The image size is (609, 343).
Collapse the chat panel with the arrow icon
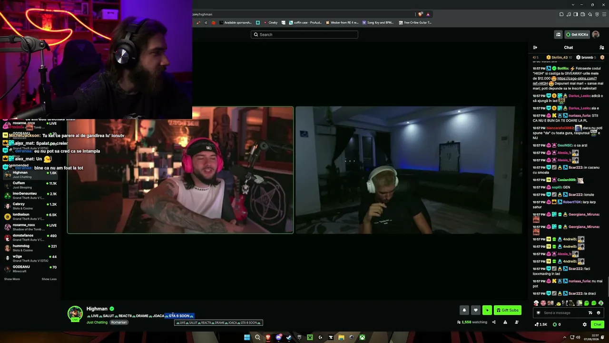(x=535, y=48)
